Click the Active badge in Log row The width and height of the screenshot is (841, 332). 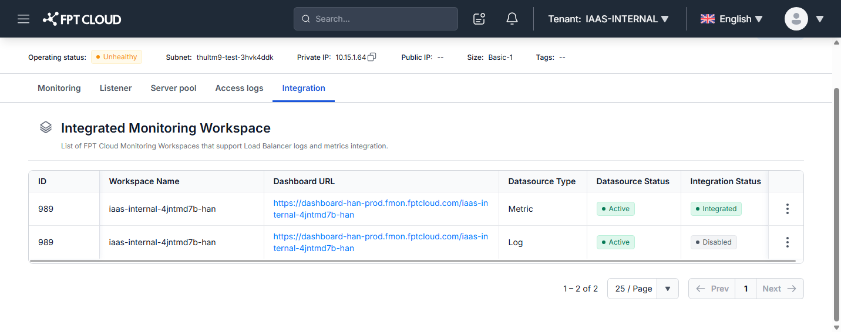point(615,242)
